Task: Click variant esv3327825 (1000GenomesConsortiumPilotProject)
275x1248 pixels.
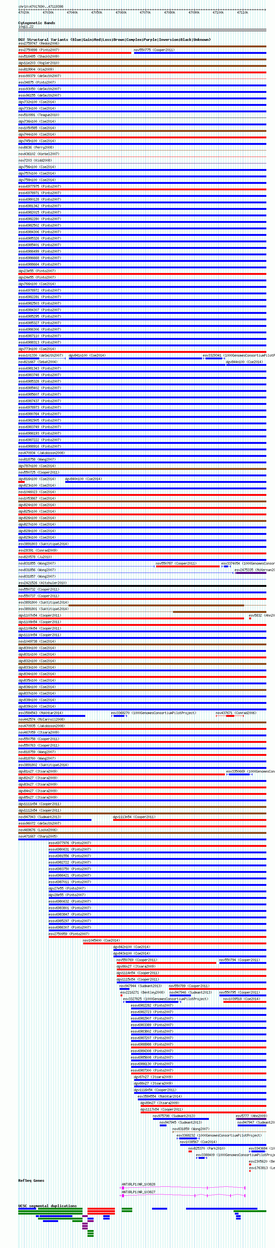Action: [165, 999]
